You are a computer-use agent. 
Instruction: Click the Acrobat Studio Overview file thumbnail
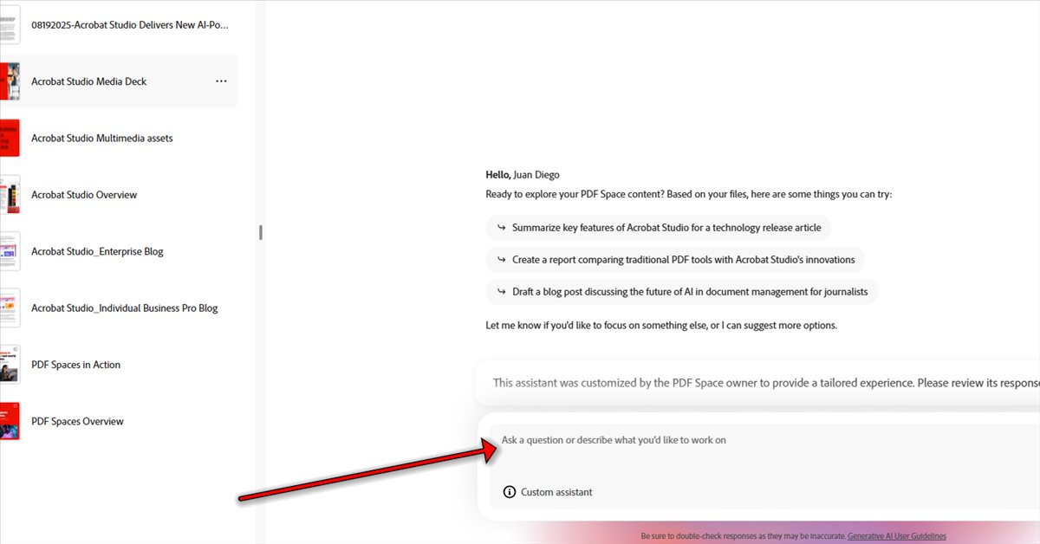pos(10,195)
